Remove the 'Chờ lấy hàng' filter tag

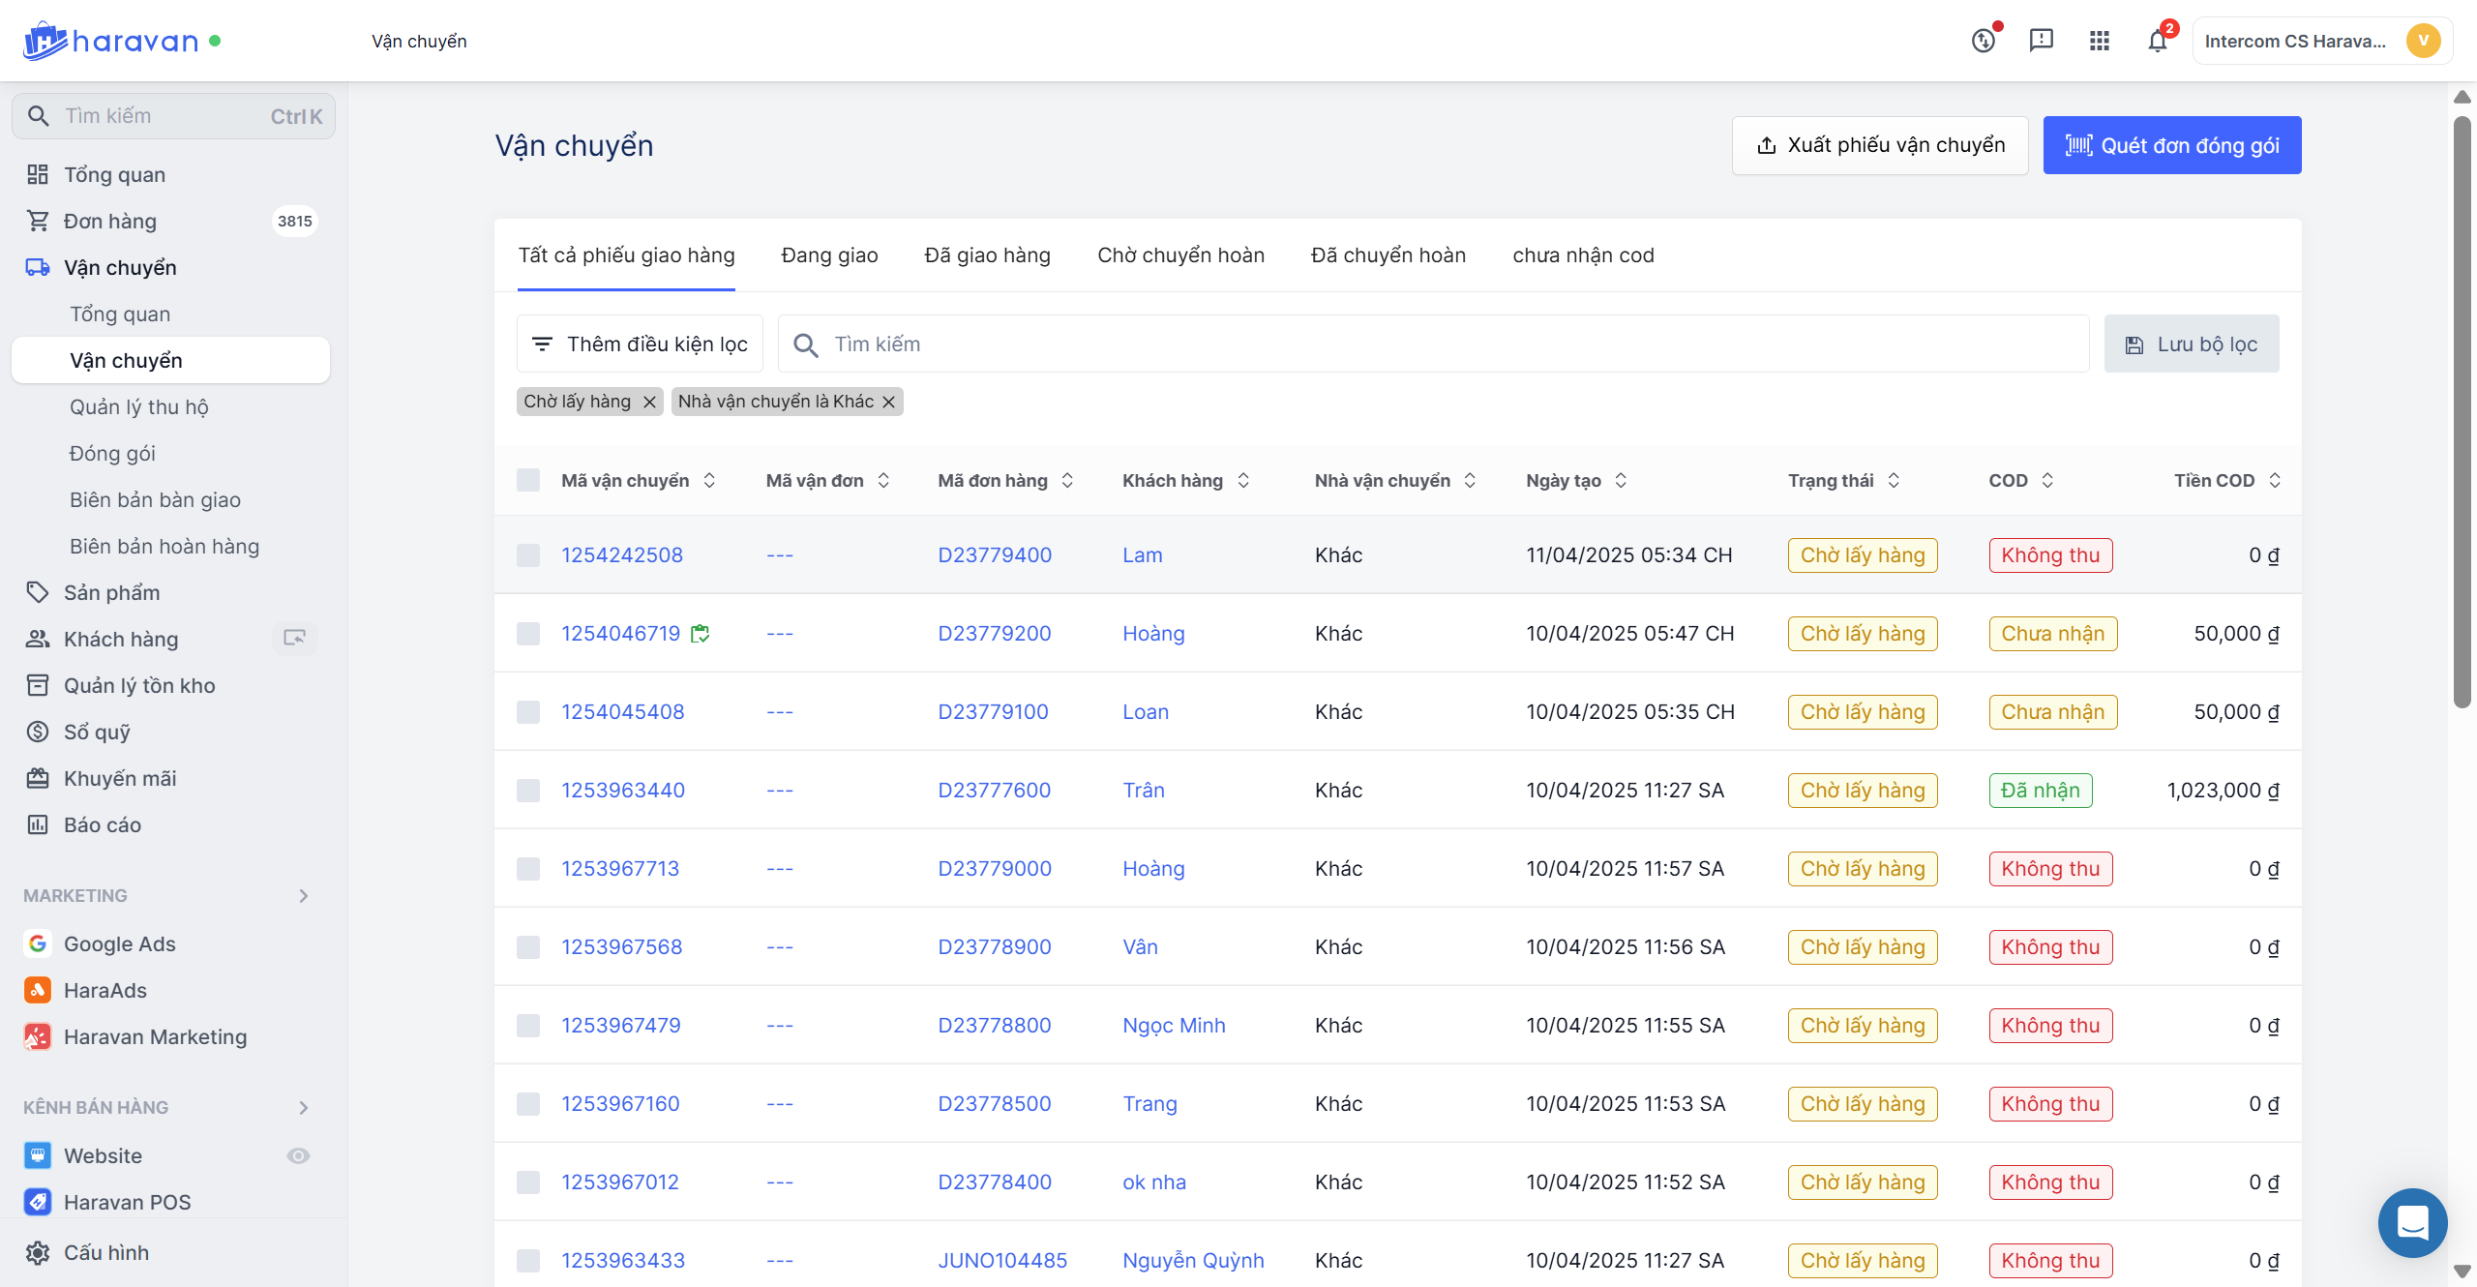pos(649,402)
